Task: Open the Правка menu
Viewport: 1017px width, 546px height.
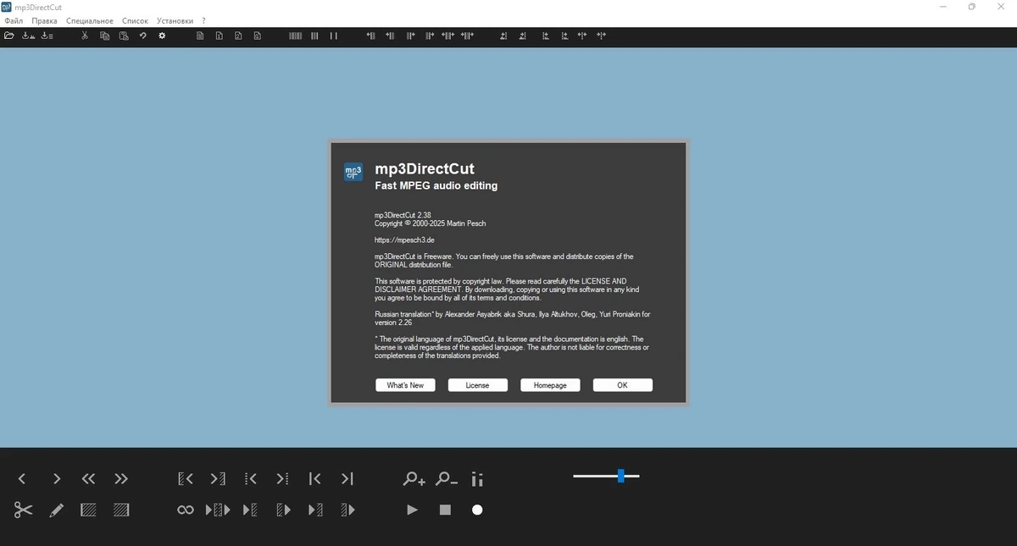Action: click(x=45, y=20)
